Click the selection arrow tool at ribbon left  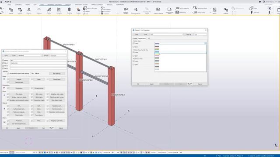(x=1, y=8)
